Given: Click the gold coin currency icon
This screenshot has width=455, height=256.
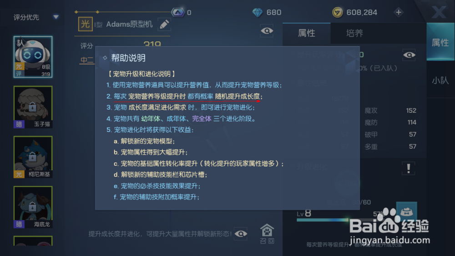Looking at the screenshot, I should 337,12.
